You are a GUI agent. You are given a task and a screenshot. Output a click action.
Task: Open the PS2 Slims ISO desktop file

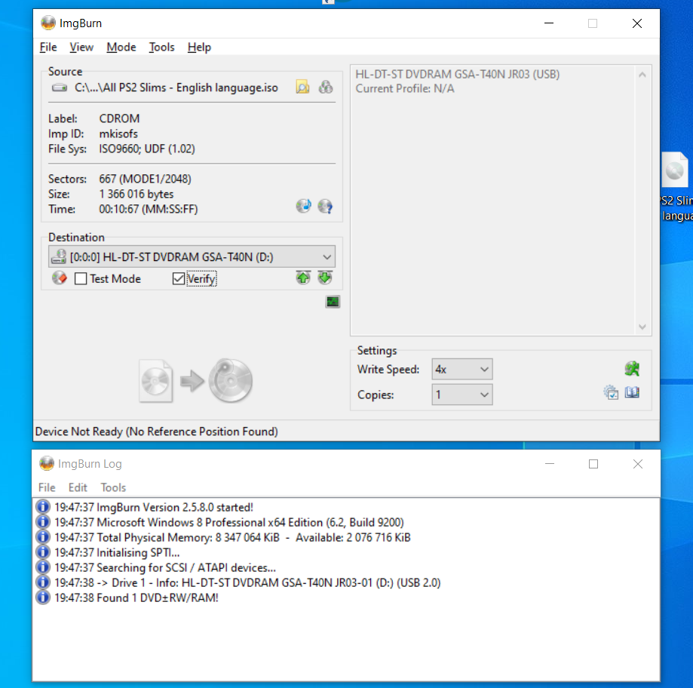pos(676,186)
